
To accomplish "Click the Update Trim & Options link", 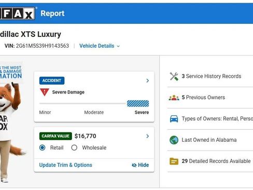I will (x=66, y=165).
